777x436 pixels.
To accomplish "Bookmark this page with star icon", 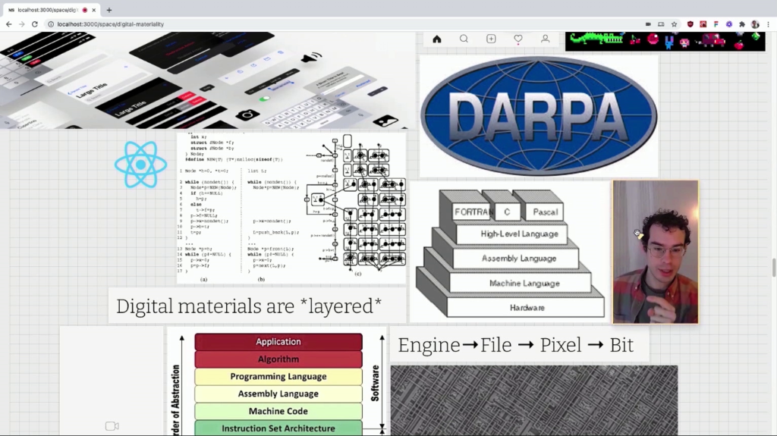I will tap(674, 24).
